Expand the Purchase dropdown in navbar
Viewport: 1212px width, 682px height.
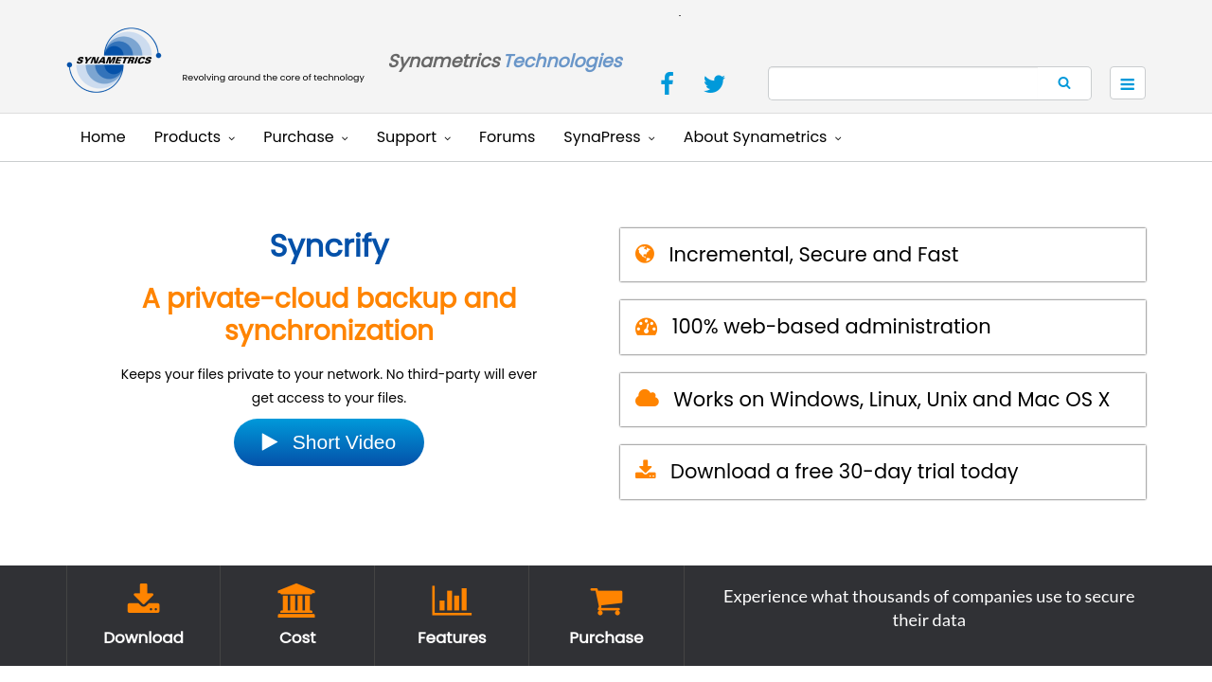click(x=305, y=137)
